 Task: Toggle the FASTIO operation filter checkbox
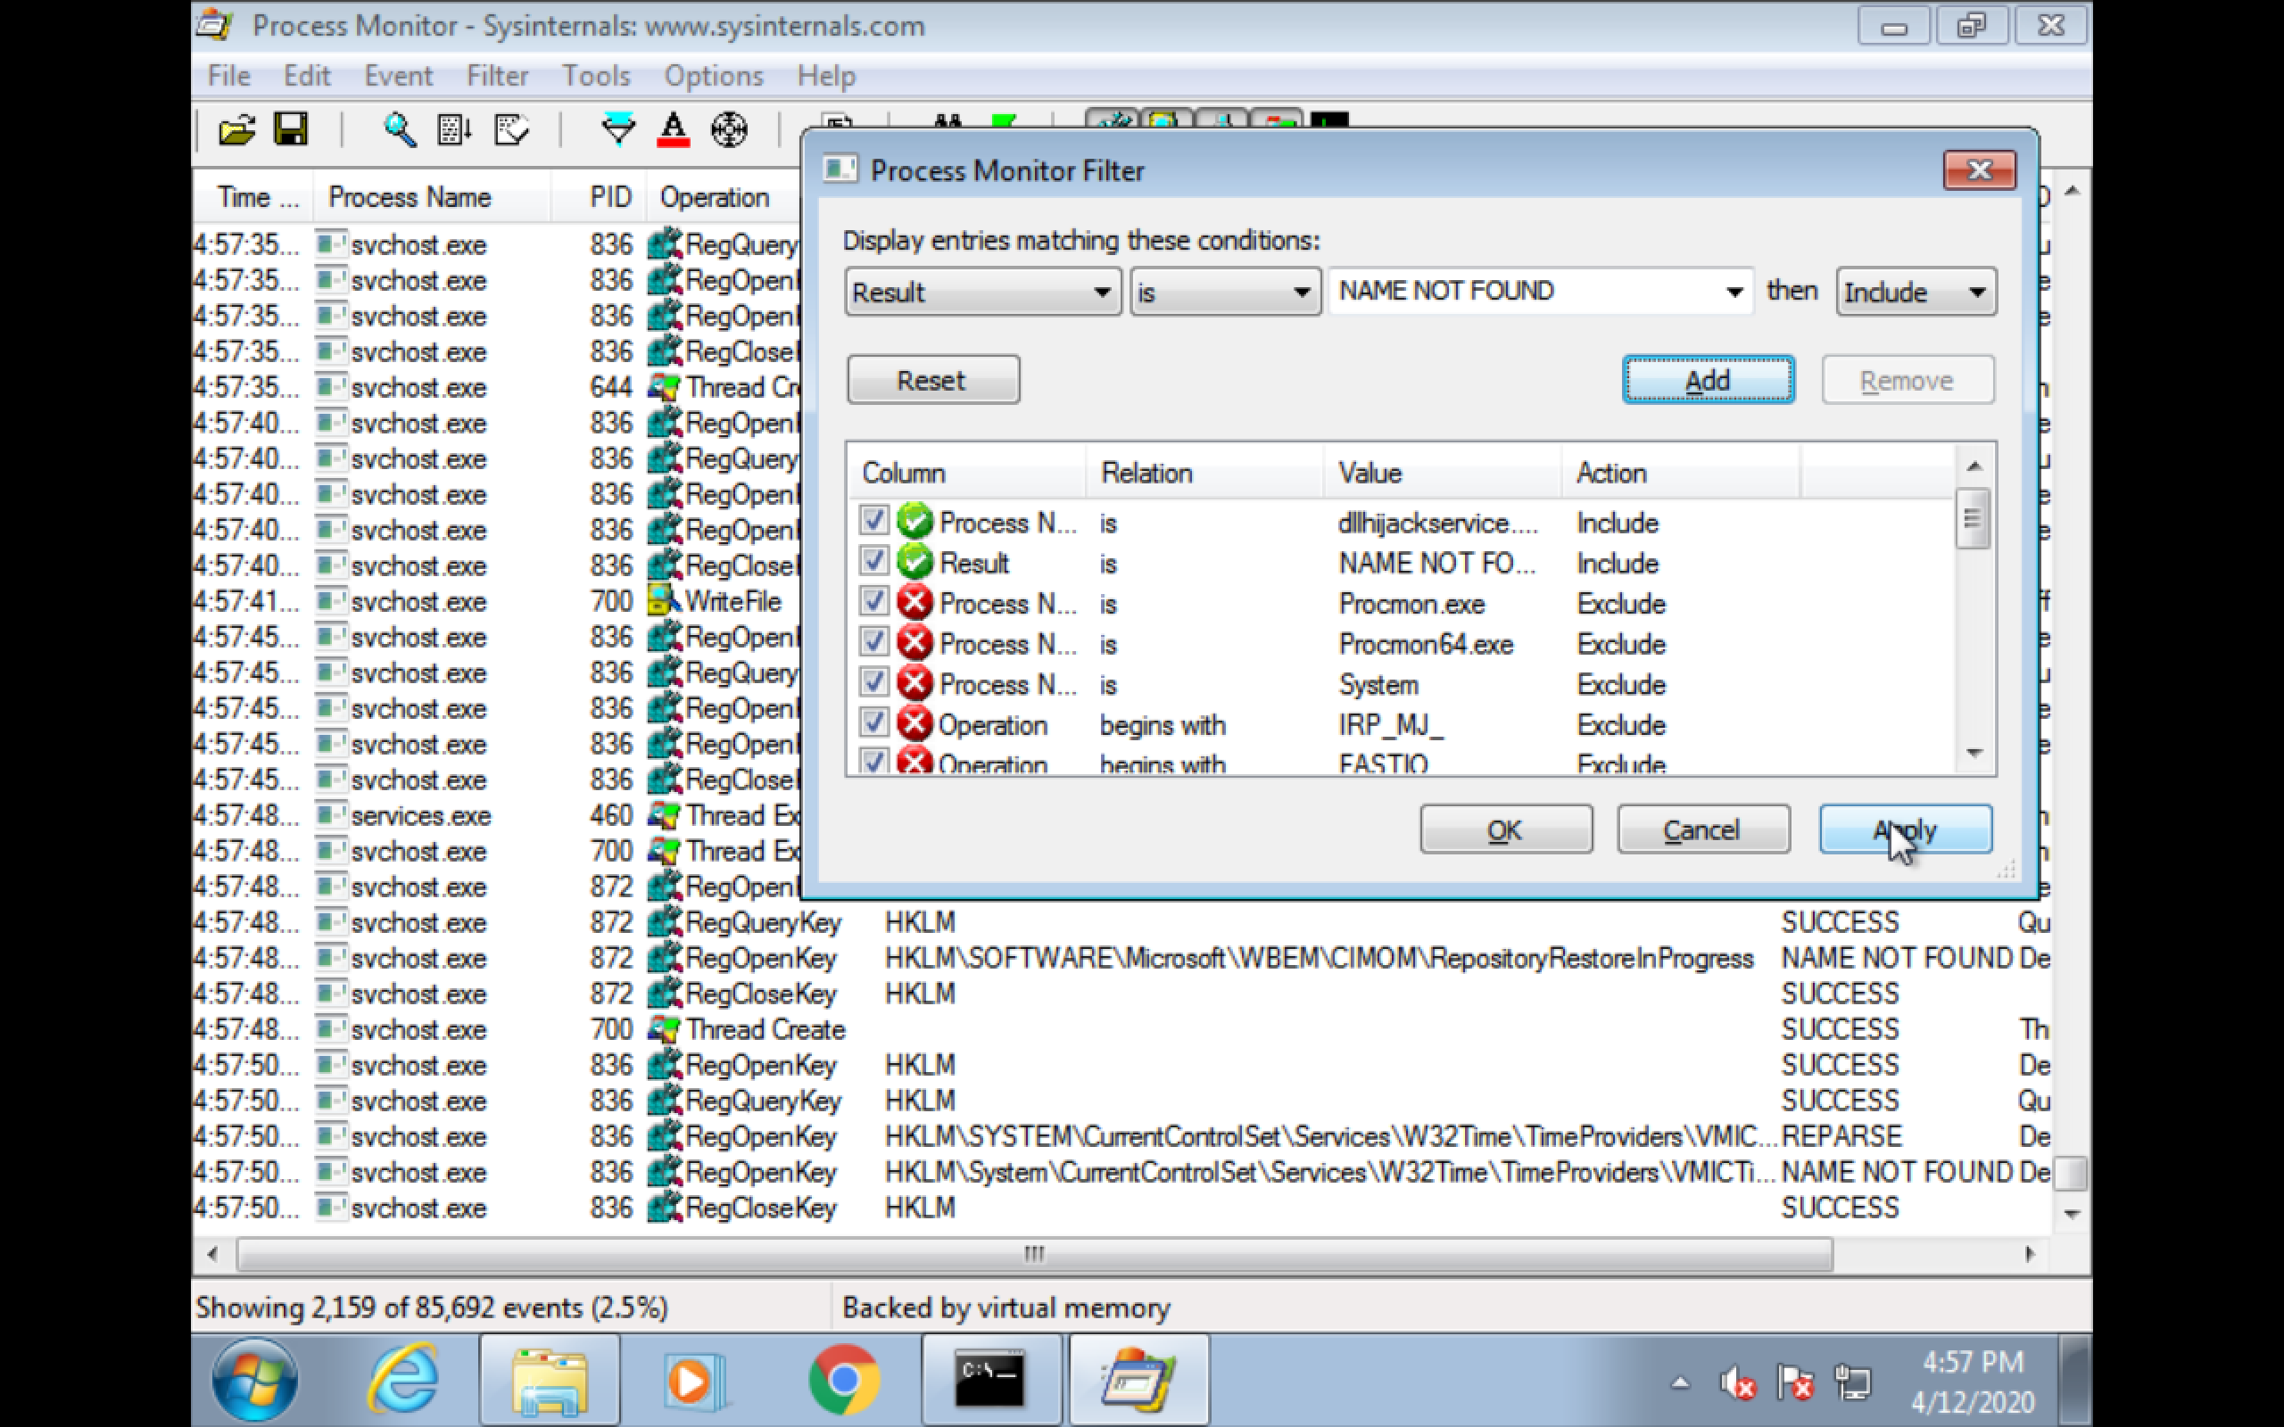[x=874, y=760]
